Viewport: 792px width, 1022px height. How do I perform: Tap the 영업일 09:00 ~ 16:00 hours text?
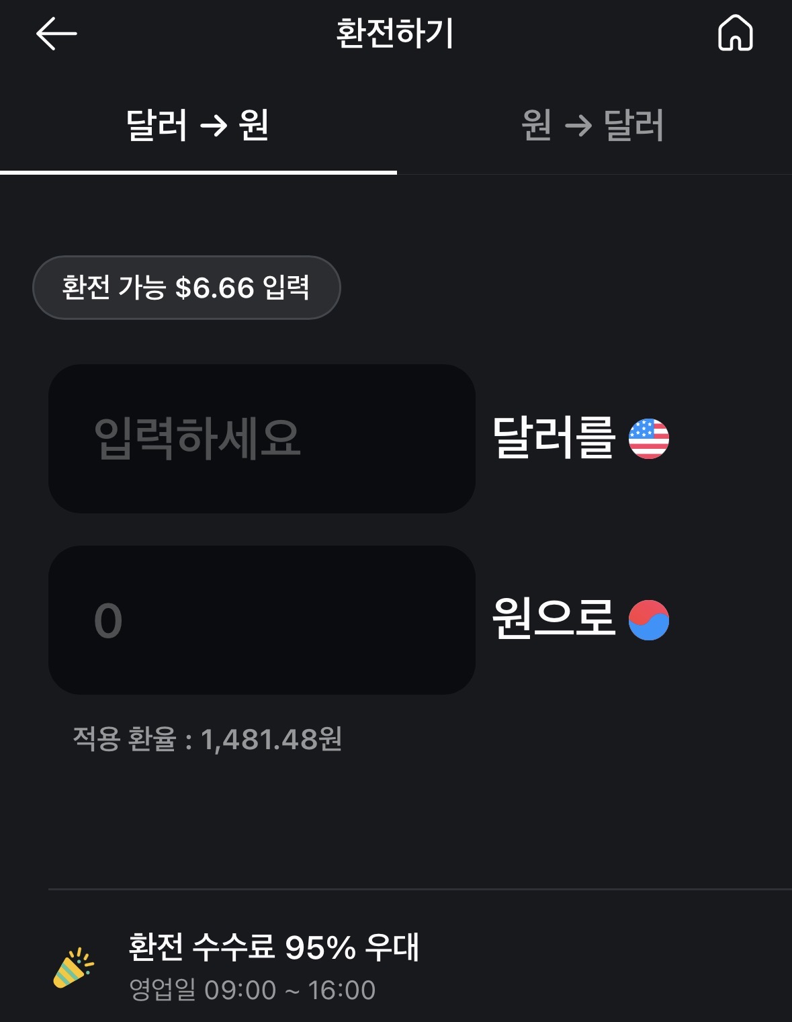[x=252, y=990]
